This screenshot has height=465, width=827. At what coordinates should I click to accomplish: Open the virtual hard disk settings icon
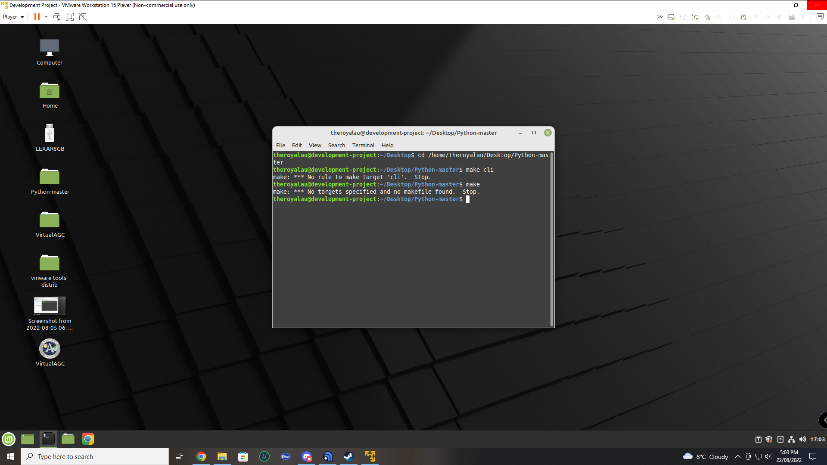(672, 17)
